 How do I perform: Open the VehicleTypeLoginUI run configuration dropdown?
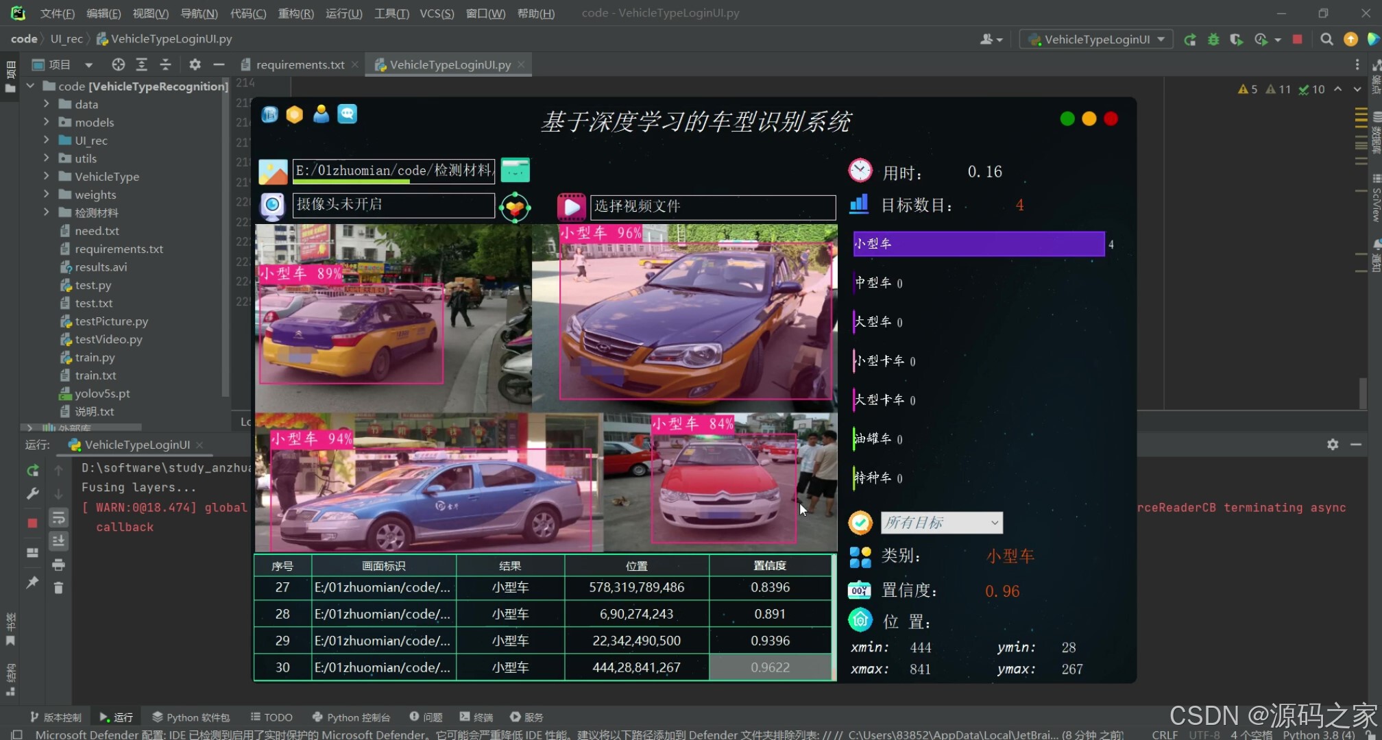coord(1095,39)
